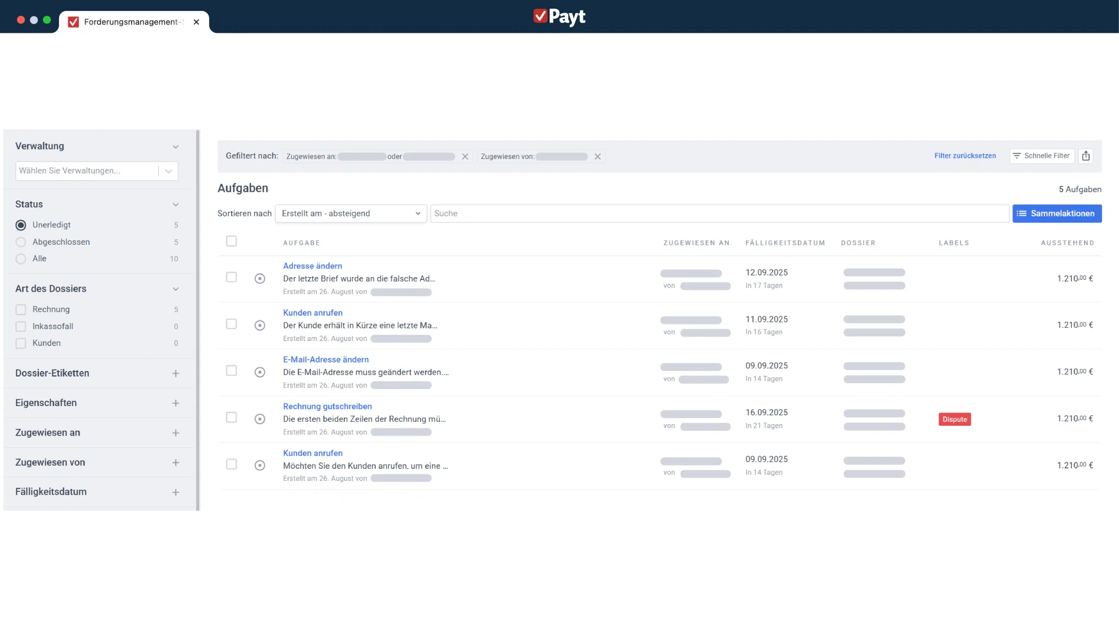Collapse the Status filter section
The height and width of the screenshot is (629, 1119).
click(x=175, y=204)
